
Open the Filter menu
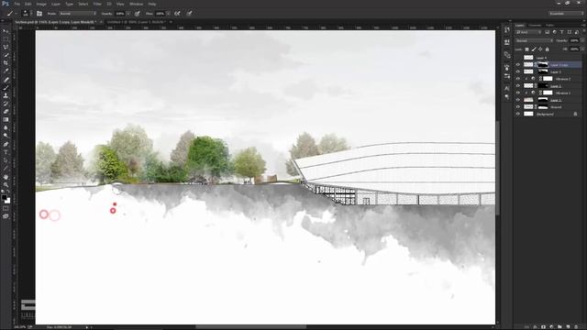click(x=97, y=4)
